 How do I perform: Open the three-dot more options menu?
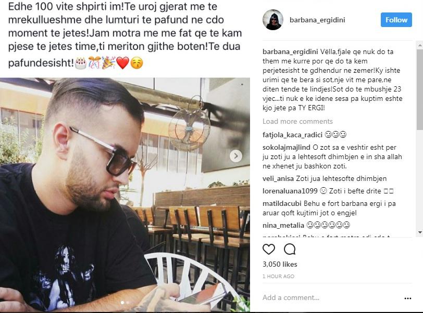pos(407,298)
